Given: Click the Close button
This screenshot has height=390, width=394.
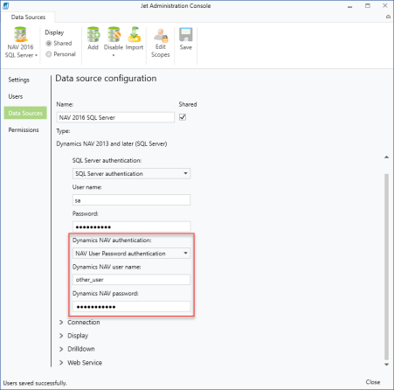Looking at the screenshot, I should 373,382.
